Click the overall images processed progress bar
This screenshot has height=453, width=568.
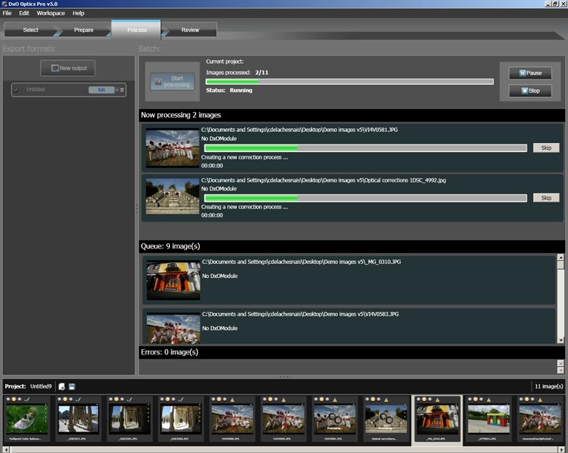coord(350,82)
